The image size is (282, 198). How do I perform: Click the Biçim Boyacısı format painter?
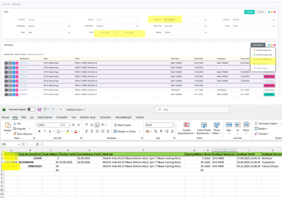[x=23, y=134]
